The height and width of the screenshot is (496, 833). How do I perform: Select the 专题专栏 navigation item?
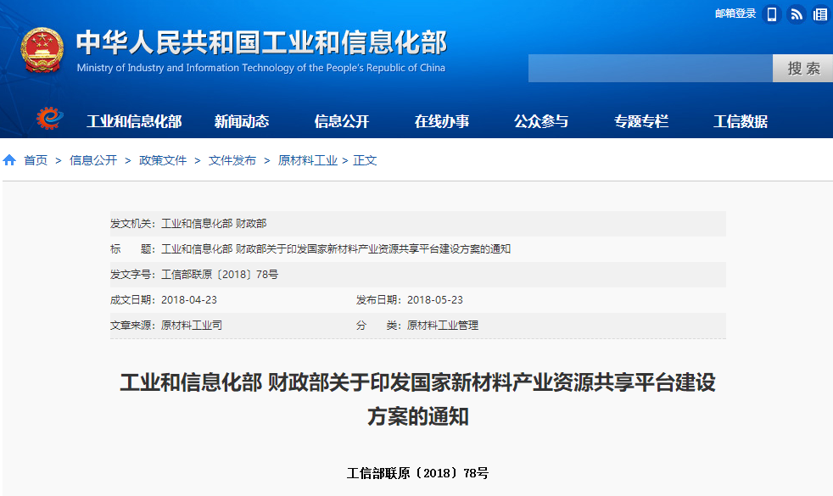coord(641,121)
